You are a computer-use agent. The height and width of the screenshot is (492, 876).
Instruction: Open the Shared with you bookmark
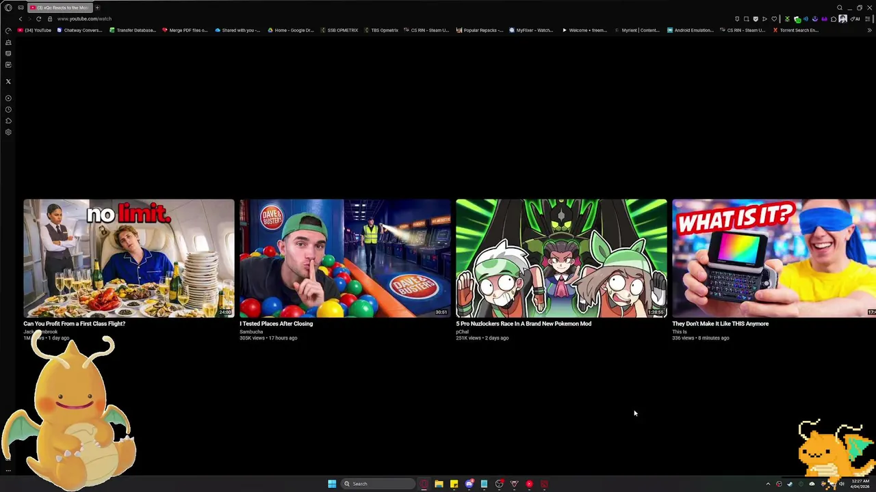coord(237,30)
